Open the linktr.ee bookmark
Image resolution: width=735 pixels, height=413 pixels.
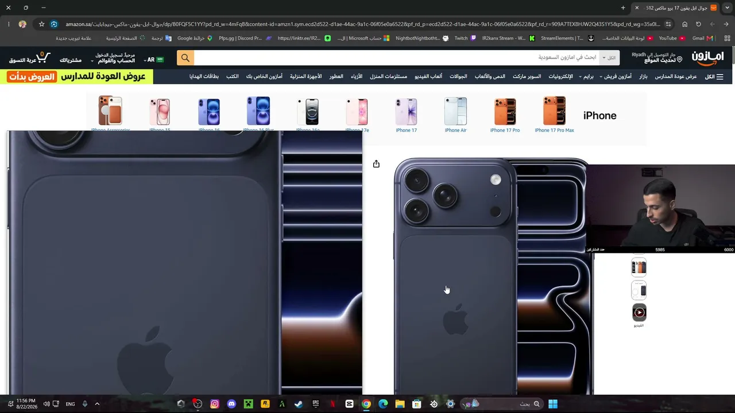coord(304,38)
